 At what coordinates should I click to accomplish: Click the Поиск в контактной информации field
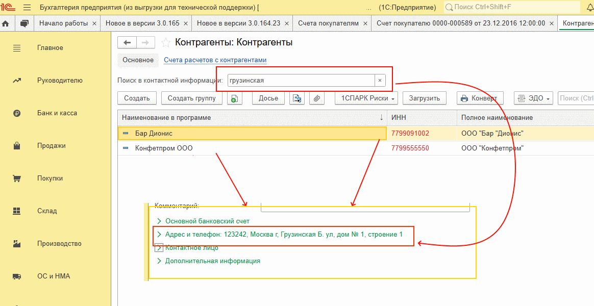click(x=300, y=81)
